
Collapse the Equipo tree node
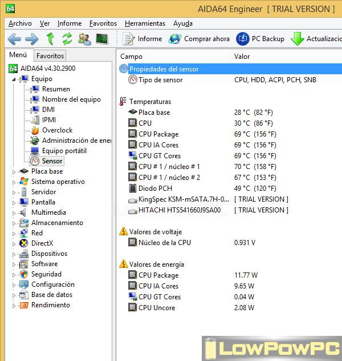pyautogui.click(x=14, y=79)
